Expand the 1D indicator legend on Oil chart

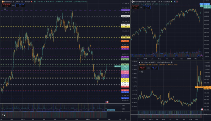141,72
